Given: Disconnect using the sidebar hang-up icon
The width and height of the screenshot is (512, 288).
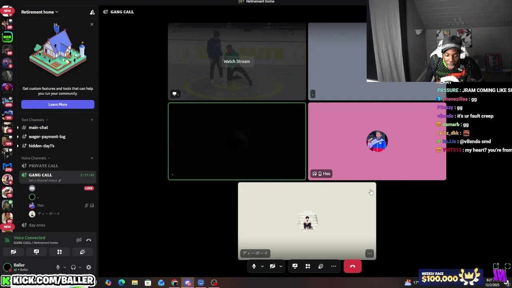Looking at the screenshot, I should pyautogui.click(x=89, y=240).
